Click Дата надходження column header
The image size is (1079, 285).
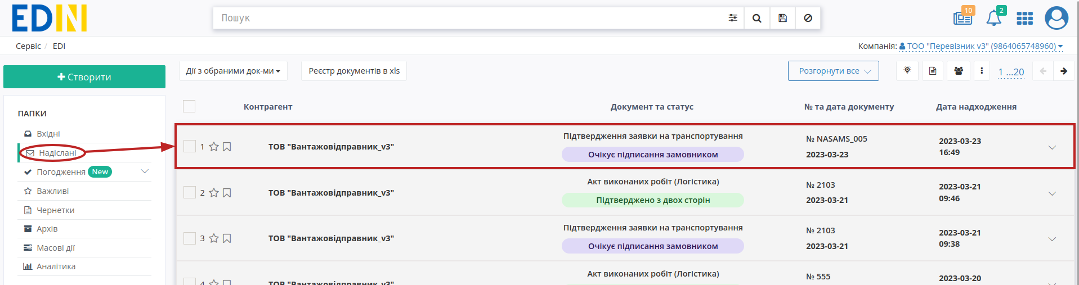click(x=976, y=107)
